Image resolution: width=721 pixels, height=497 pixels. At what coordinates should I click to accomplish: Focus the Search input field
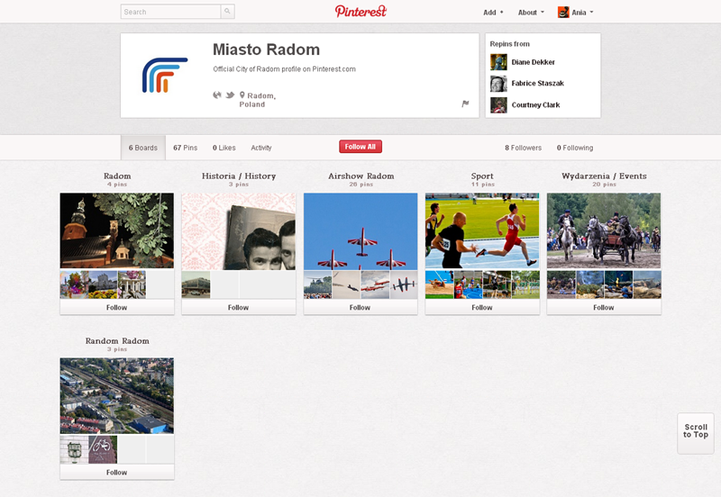171,12
